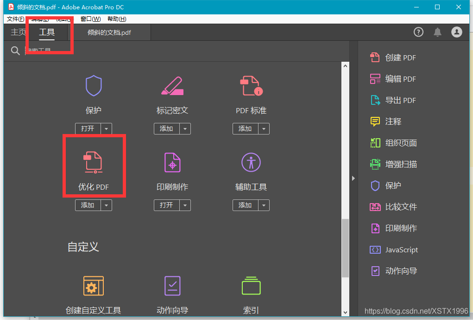This screenshot has width=473, height=320.
Task: Select the 辅助工具 accessibility icon
Action: [251, 162]
